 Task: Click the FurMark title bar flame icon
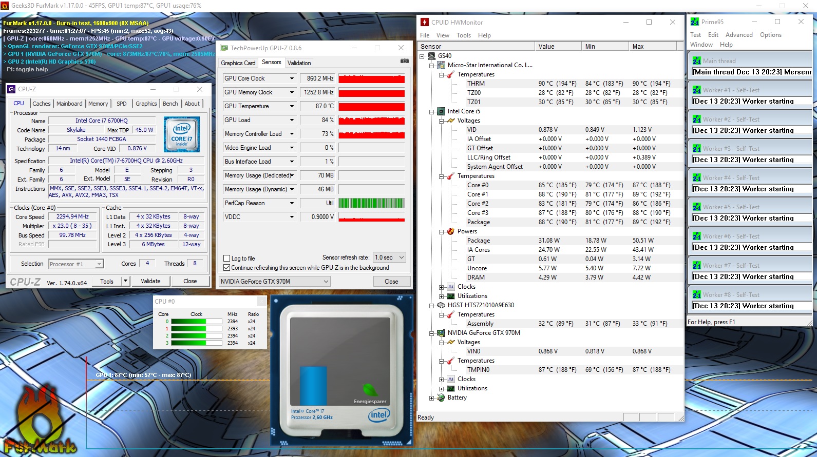tap(5, 6)
